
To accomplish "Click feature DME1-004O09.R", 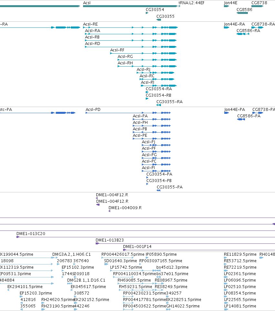I will [x=125, y=208].
